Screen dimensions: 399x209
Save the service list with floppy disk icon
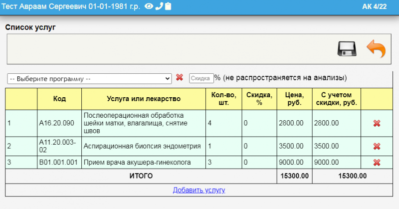click(x=348, y=49)
